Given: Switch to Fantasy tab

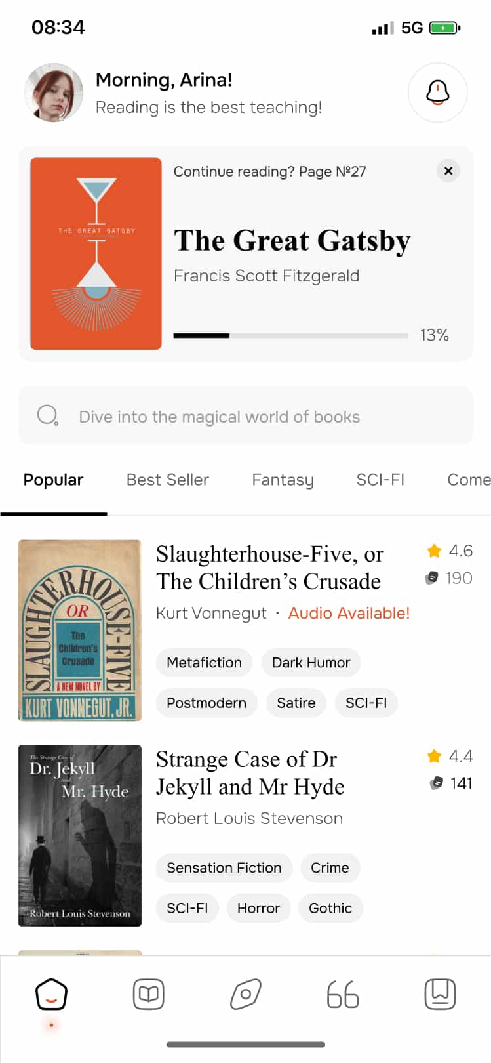Looking at the screenshot, I should point(283,480).
